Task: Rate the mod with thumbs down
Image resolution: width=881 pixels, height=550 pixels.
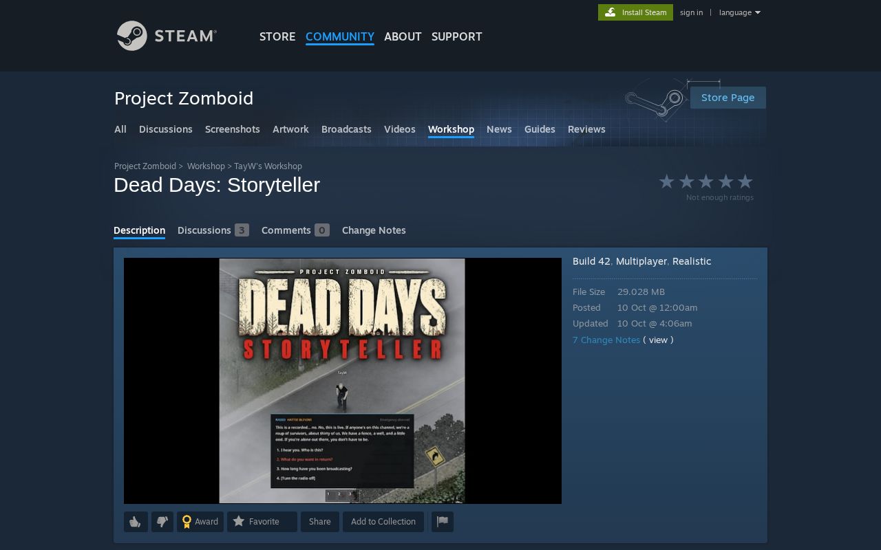Action: [162, 522]
